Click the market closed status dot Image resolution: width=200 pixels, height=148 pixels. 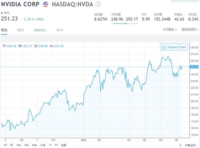click(x=2, y=13)
